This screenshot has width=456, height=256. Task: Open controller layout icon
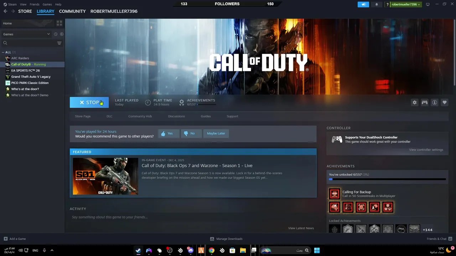(425, 102)
